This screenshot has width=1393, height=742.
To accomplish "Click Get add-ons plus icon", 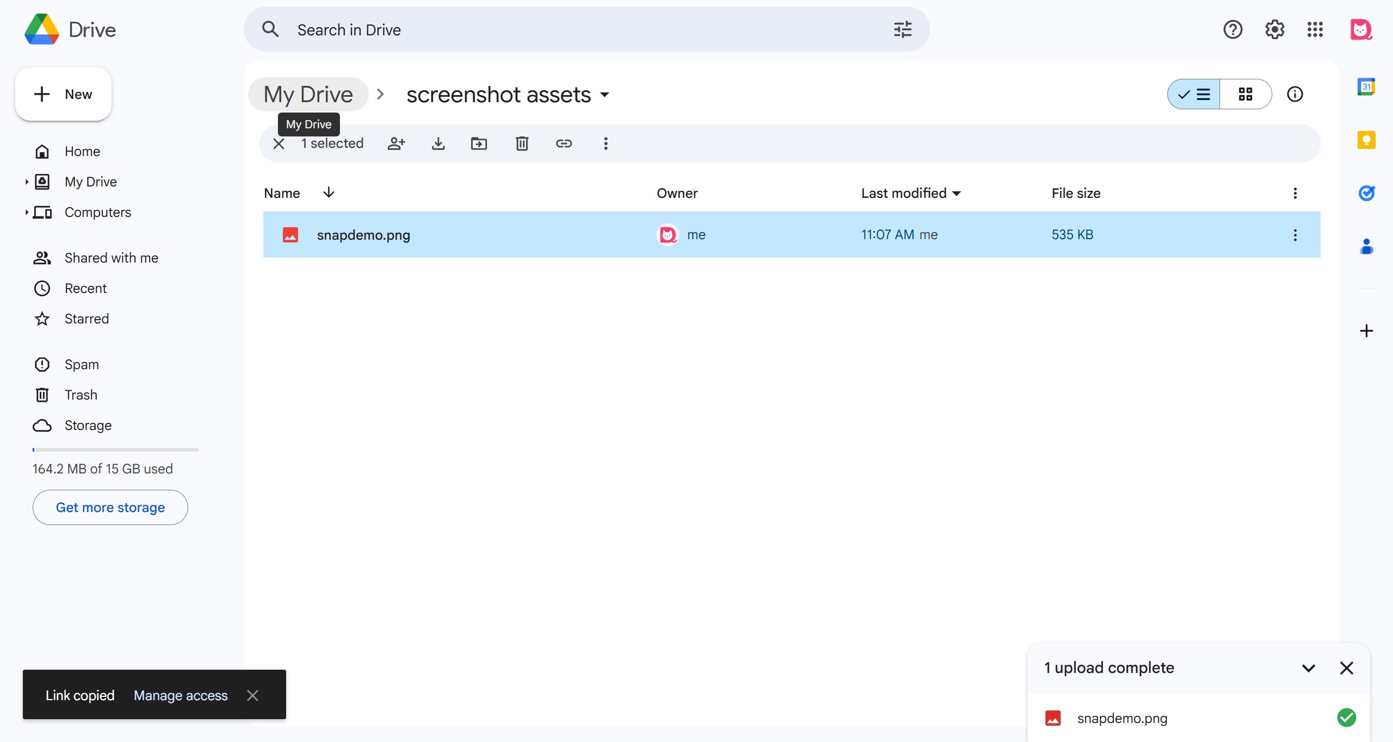I will (x=1366, y=331).
